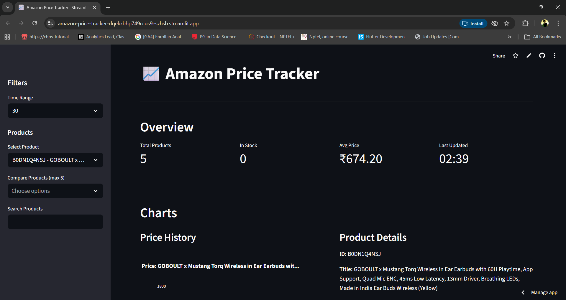Toggle the bookmark star in the address bar

pyautogui.click(x=507, y=23)
